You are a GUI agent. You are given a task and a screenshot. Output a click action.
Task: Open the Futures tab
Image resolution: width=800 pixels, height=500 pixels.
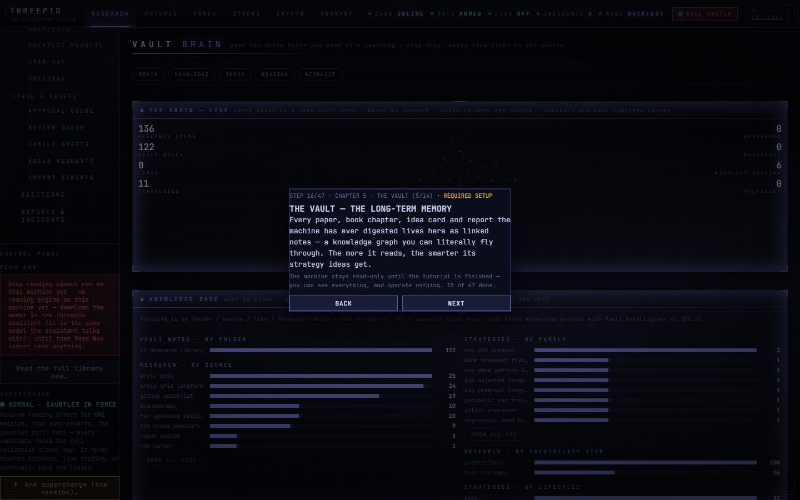pyautogui.click(x=161, y=14)
